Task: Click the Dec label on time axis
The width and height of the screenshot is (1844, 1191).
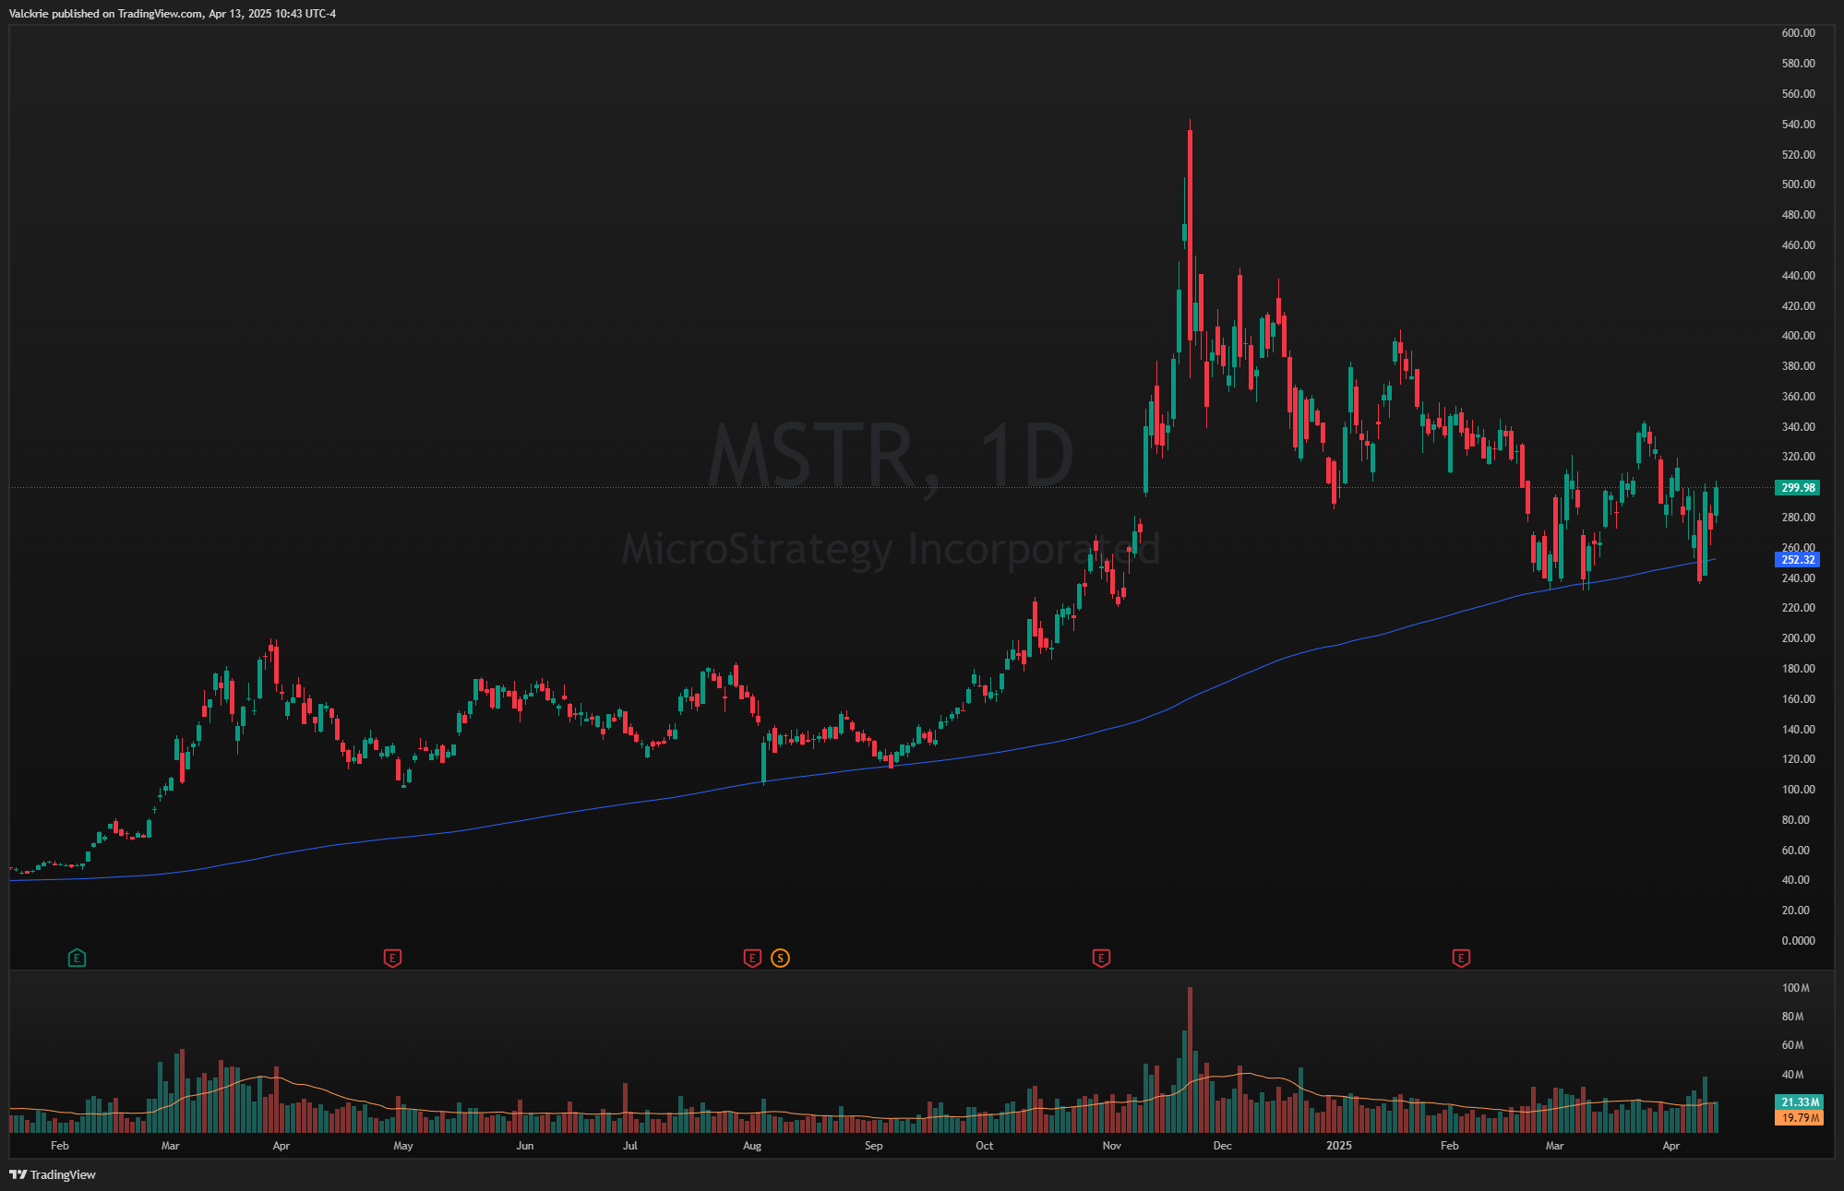Action: click(1222, 1146)
